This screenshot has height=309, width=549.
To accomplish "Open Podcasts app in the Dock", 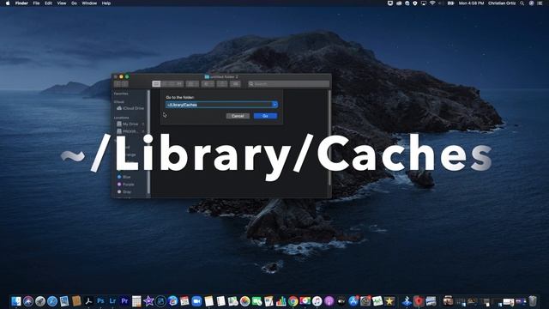I will (x=329, y=301).
